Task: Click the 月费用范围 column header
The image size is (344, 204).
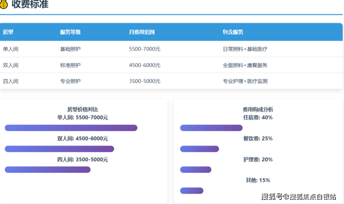Action: click(x=142, y=32)
